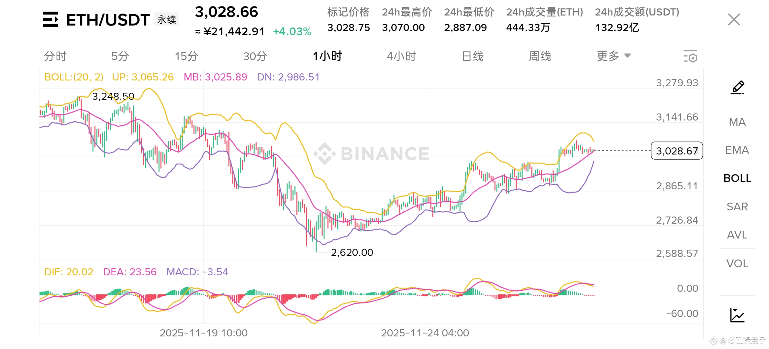The height and width of the screenshot is (349, 769).
Task: Select the 日线 daily timeframe
Action: (x=473, y=56)
